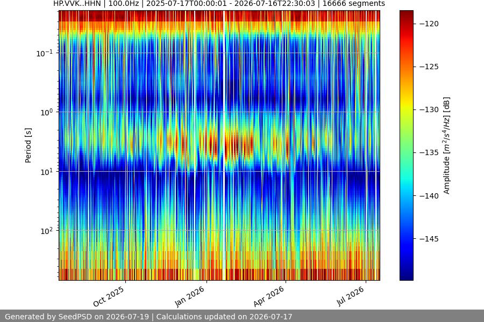Click the white data-gap stripe in spectrogram

point(224,145)
